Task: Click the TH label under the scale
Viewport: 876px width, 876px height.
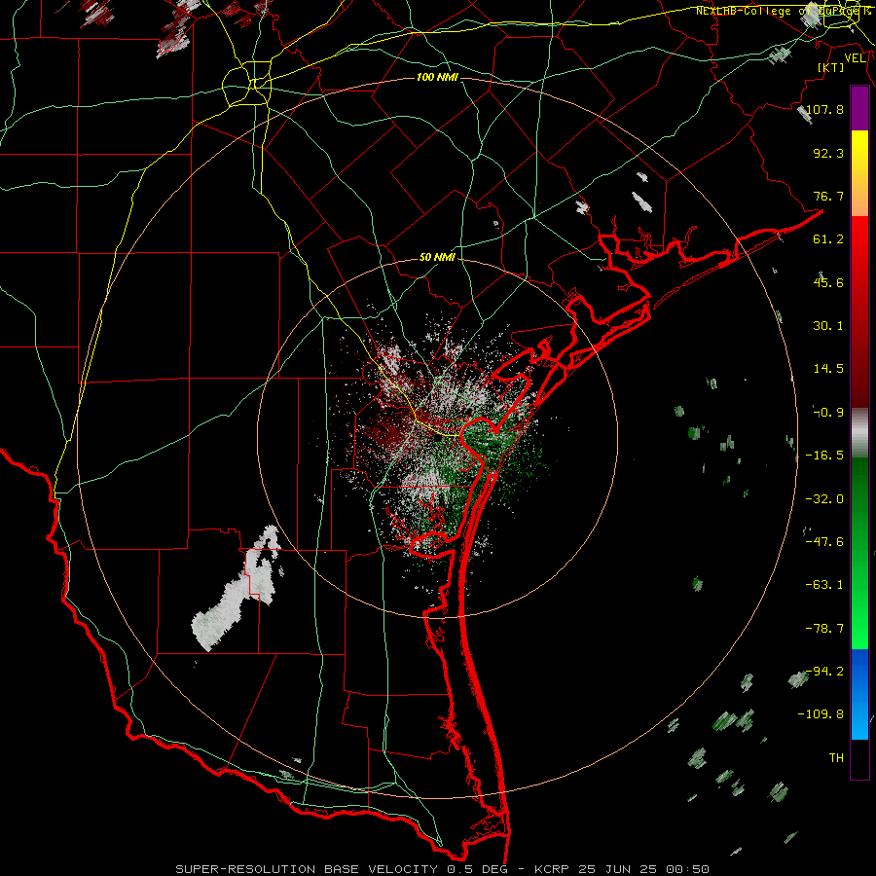Action: pyautogui.click(x=836, y=758)
